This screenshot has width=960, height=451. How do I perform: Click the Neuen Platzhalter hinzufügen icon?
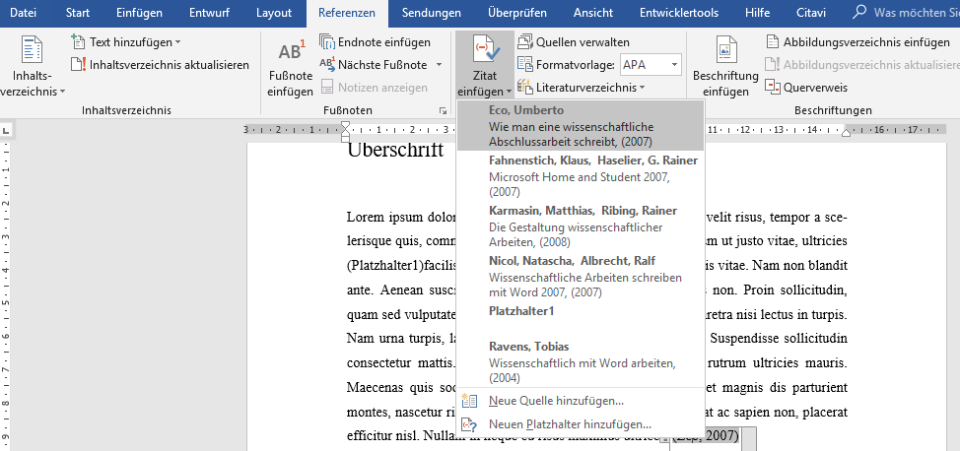point(469,424)
